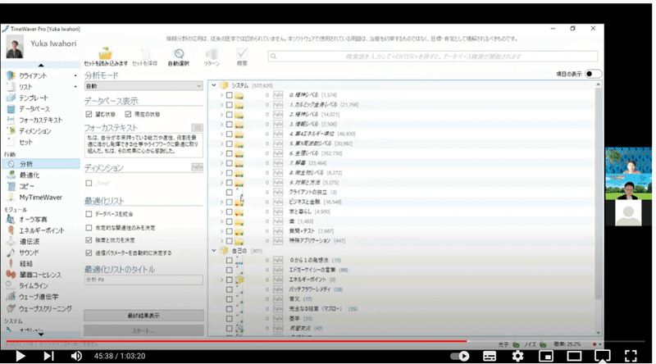Screen dimensions: 656x364
Task: Expand the 1. カルミック全身レベル node
Action: pos(221,105)
